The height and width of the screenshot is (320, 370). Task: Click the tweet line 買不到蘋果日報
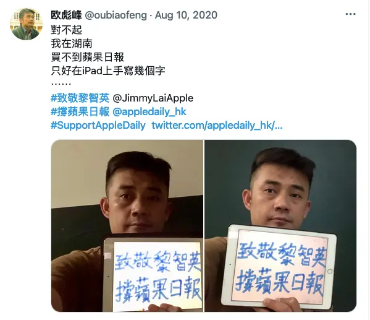click(x=87, y=57)
